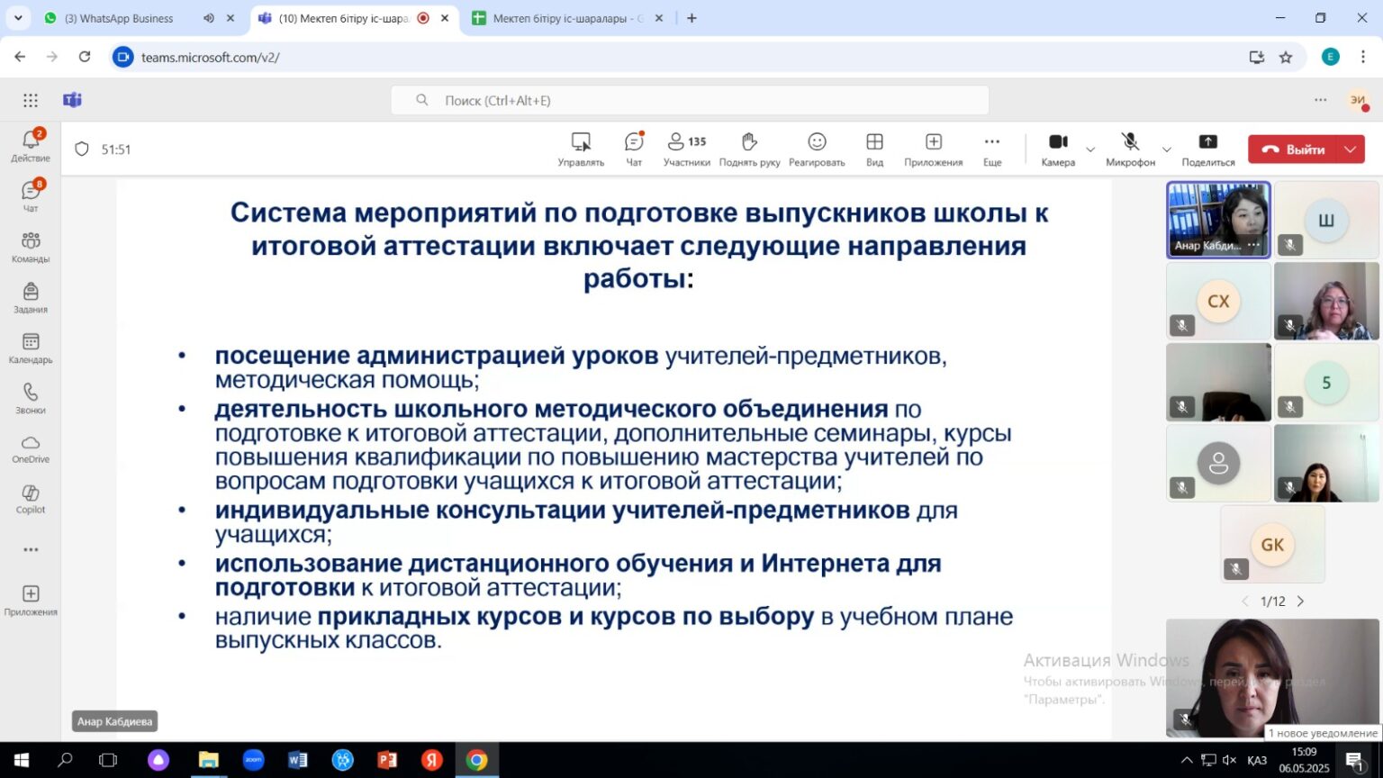Open the More (Еще) meeting menu
Screen dimensions: 1383x778
tap(992, 149)
